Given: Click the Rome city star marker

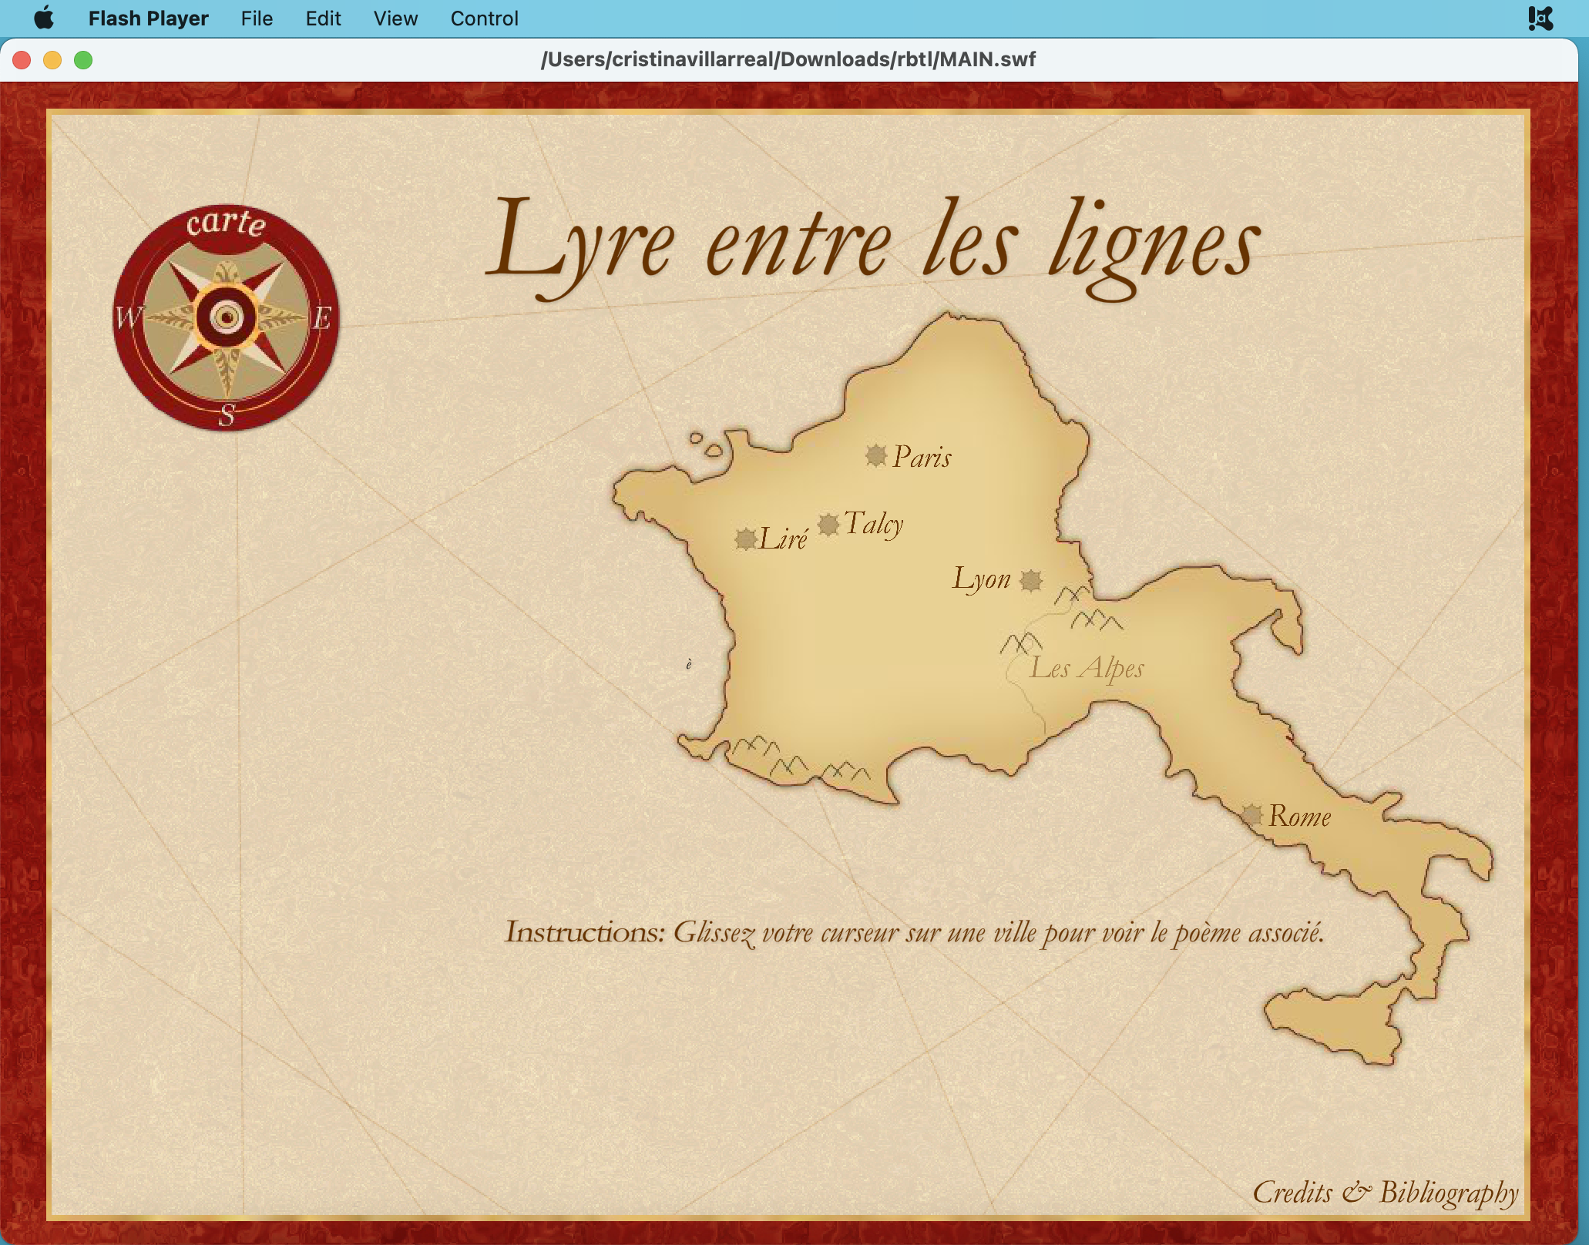Looking at the screenshot, I should pyautogui.click(x=1251, y=814).
